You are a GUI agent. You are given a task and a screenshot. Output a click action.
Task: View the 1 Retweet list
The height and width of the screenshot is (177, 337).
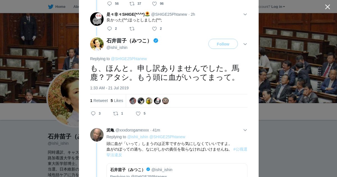pyautogui.click(x=99, y=101)
